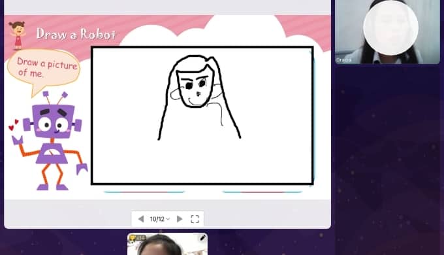Screen dimensions: 444x255
Task: Click inside the whiteboard drawing canvas
Action: (x=202, y=116)
